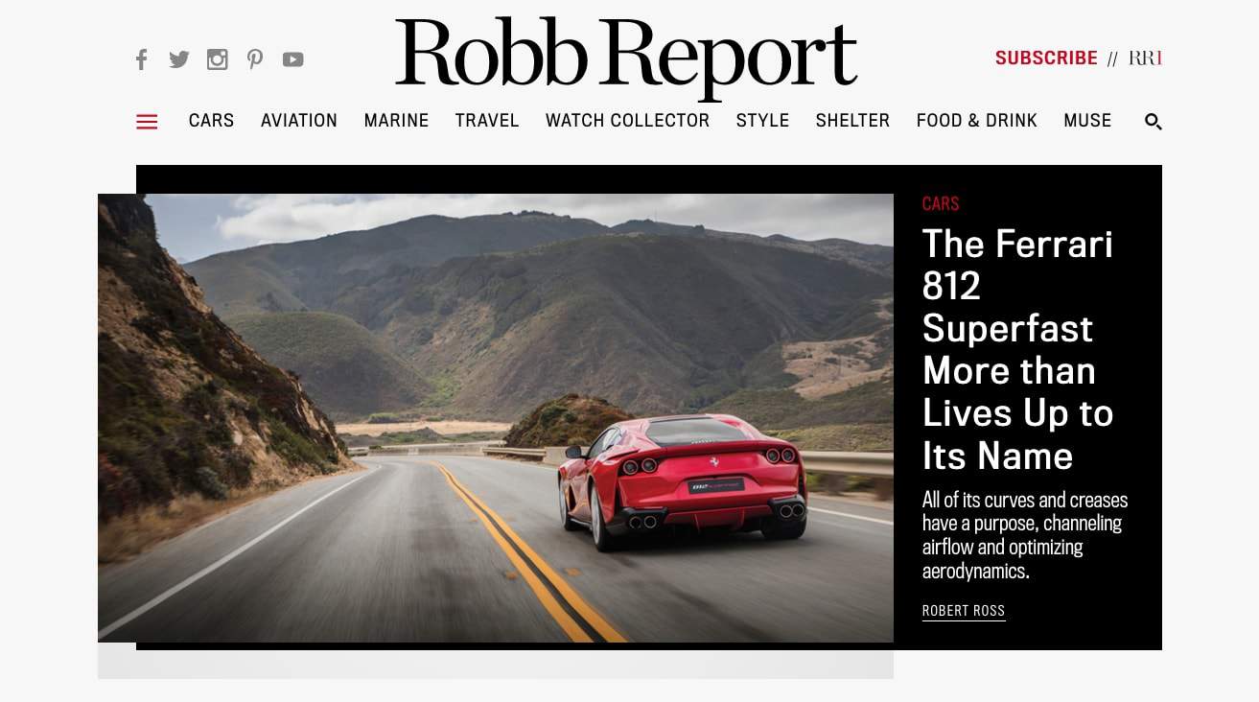Viewport: 1259px width, 702px height.
Task: Select the Pinterest icon
Action: pyautogui.click(x=254, y=58)
